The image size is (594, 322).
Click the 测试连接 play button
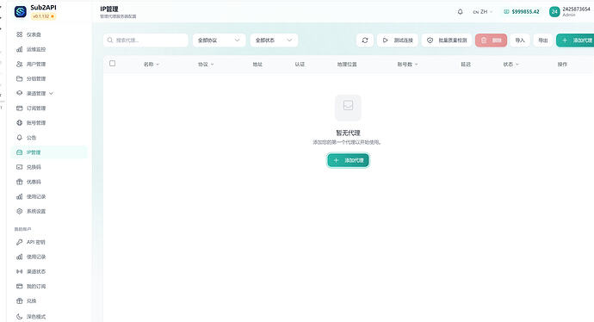(x=398, y=40)
